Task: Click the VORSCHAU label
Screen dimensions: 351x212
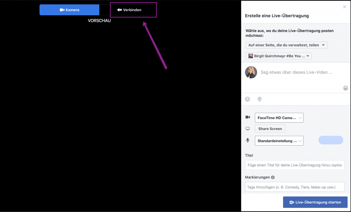Action: [99, 20]
